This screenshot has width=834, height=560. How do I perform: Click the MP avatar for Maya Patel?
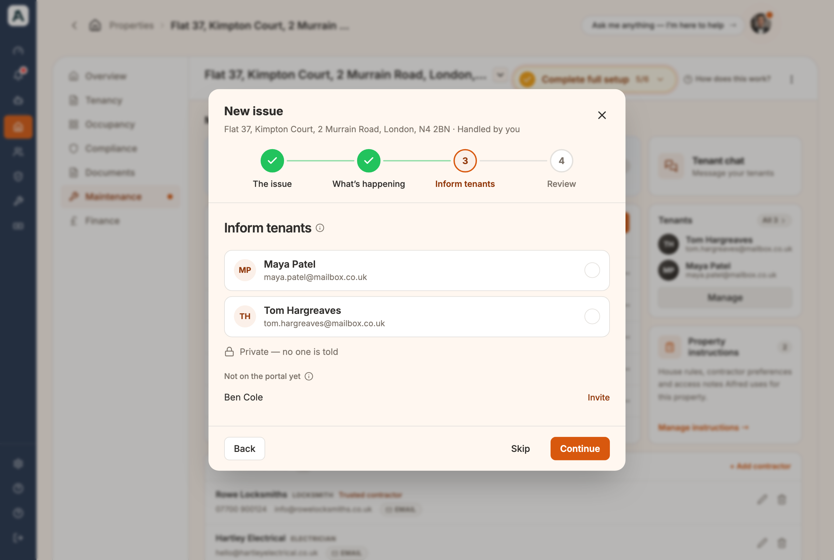pos(245,270)
